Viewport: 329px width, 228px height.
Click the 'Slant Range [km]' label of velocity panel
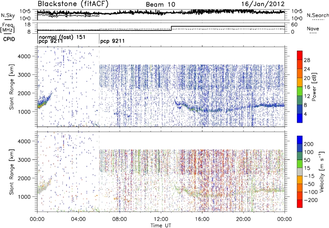[x=12, y=172]
